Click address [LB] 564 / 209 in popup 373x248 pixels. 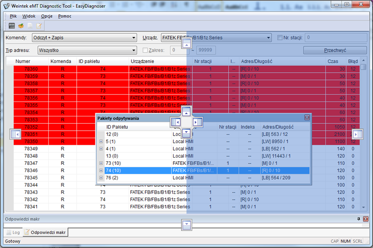(x=276, y=178)
